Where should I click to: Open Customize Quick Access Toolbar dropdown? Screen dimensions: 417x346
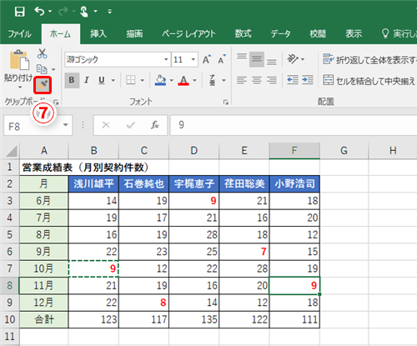[110, 12]
